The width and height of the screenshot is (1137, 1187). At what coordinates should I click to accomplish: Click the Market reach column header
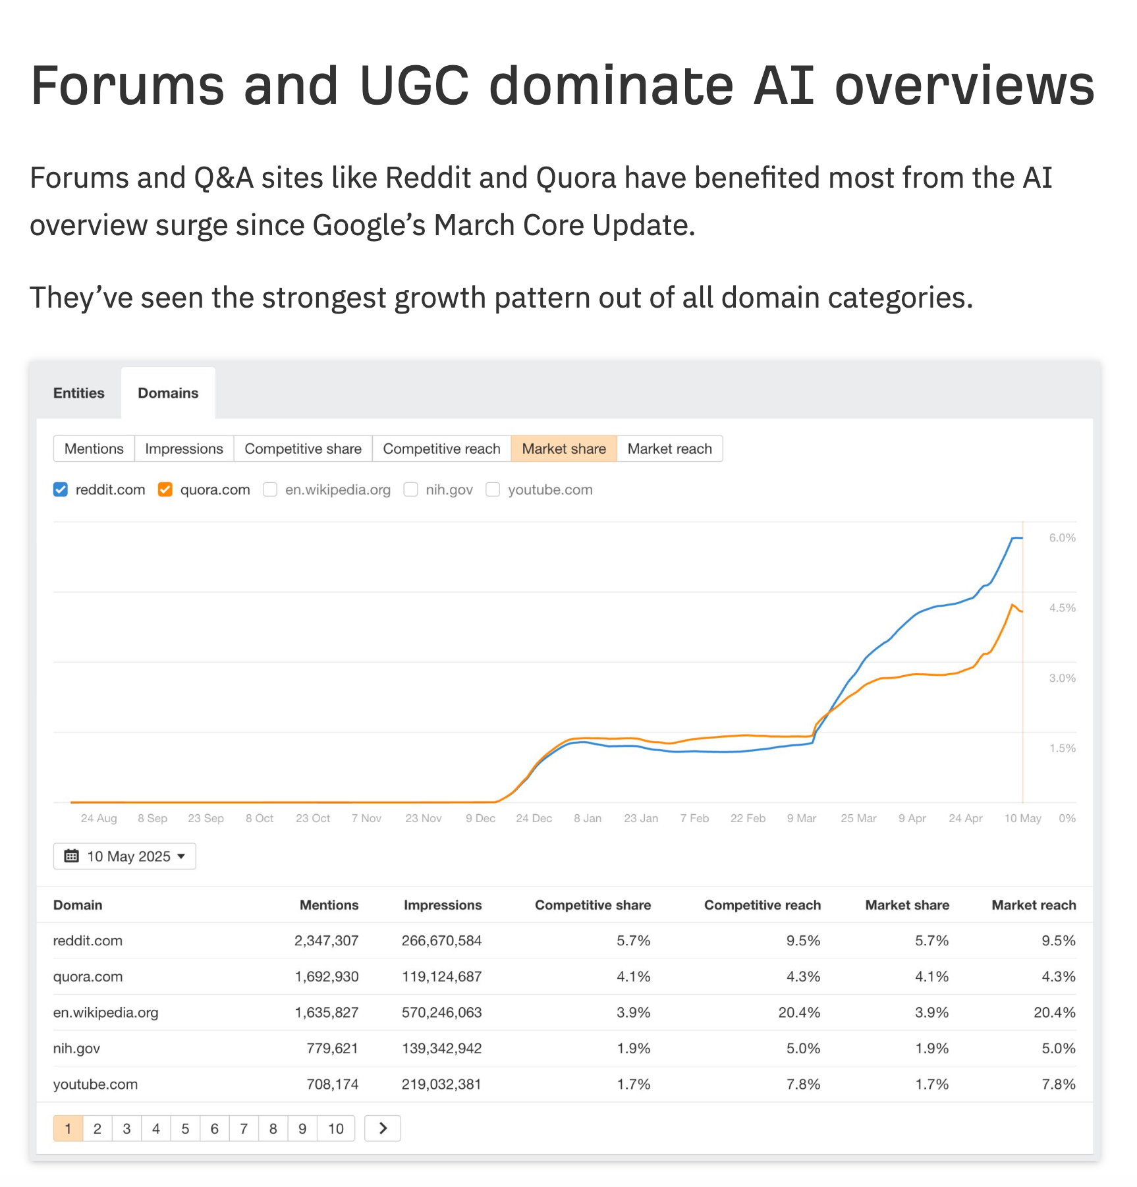(x=1034, y=905)
